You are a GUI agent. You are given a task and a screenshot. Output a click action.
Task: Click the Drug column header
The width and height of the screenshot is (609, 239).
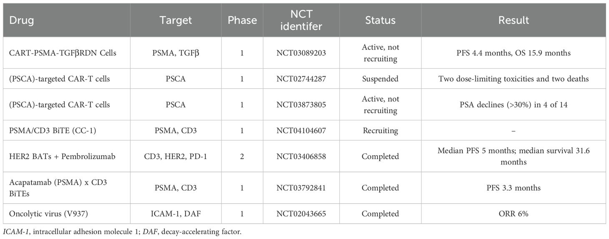click(19, 20)
